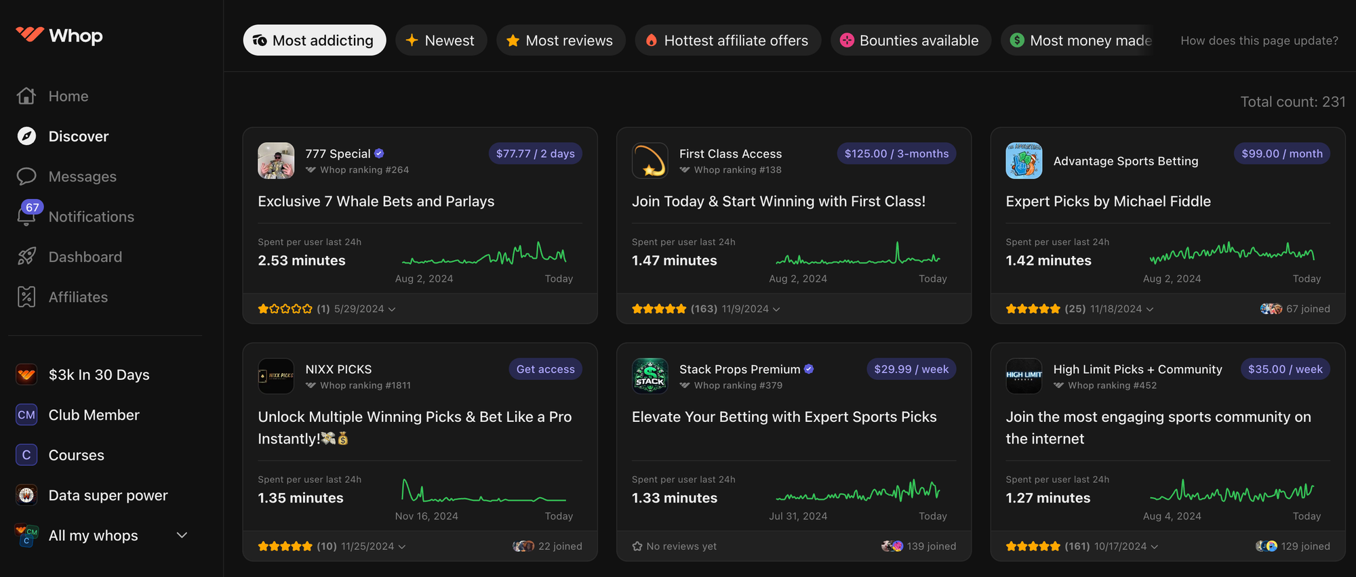Expand the 11/25/2024 review dropdown
Screen dimensions: 1356x577
[x=402, y=547]
